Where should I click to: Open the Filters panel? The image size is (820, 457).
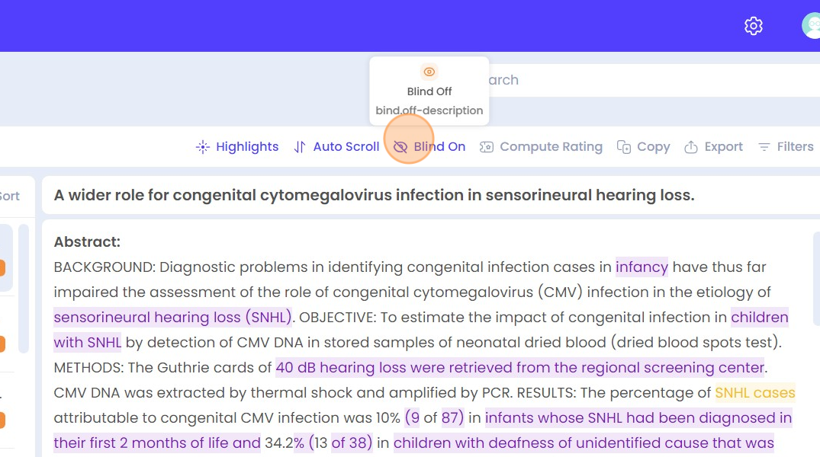point(795,147)
